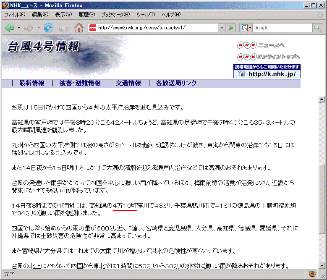
Task: Open the 最新情報 navigation link
Action: (x=32, y=83)
